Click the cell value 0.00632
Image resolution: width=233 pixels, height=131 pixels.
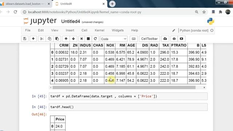tap(62, 52)
